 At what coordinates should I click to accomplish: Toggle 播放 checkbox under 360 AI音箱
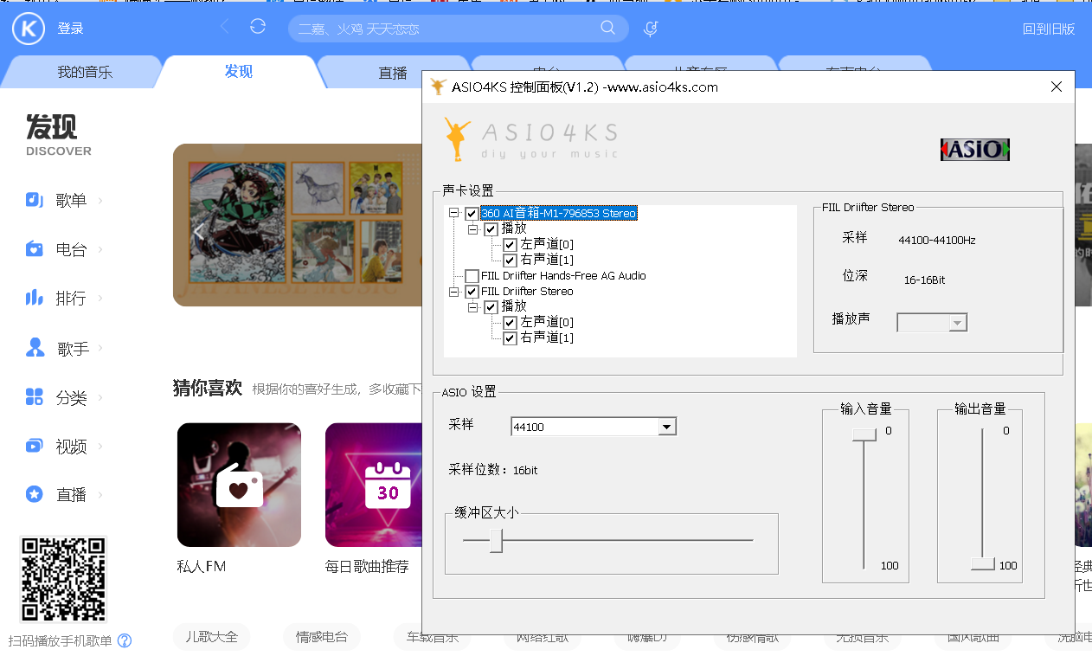click(x=491, y=229)
